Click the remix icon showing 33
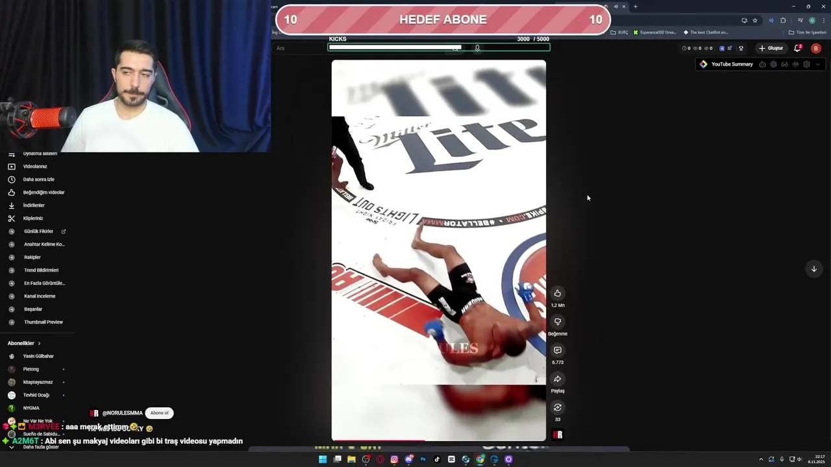Viewport: 831px width, 467px height. coord(557,407)
